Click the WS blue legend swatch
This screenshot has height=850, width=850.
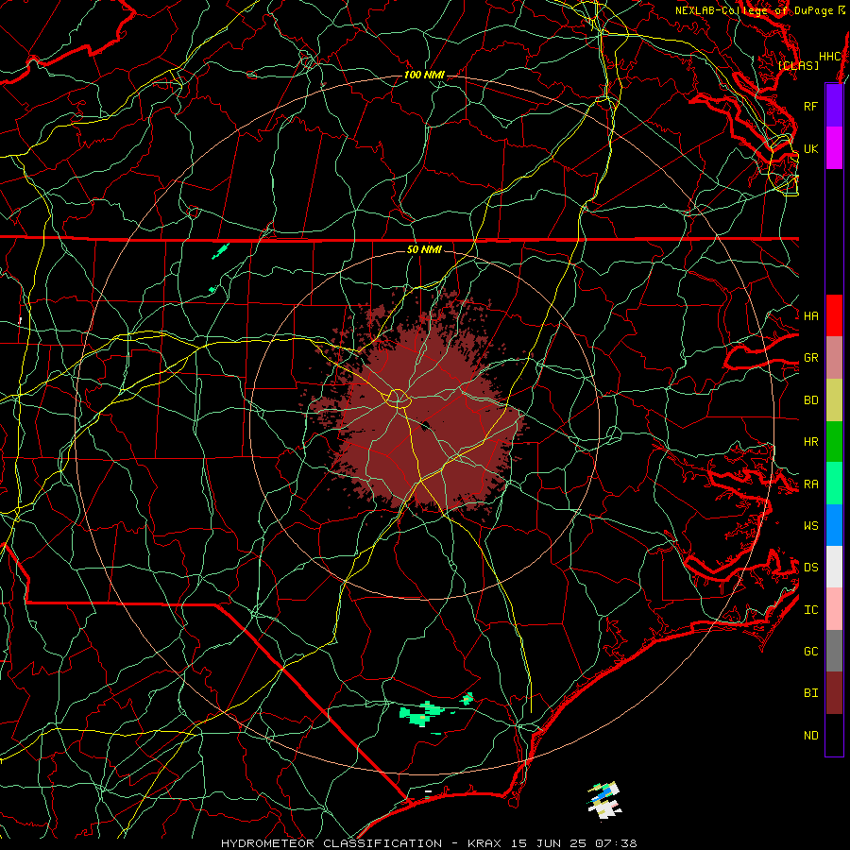point(834,525)
